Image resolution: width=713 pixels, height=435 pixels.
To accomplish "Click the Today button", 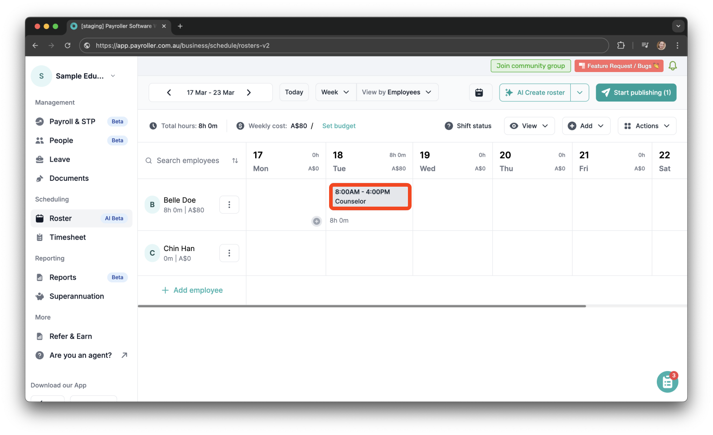I will [x=294, y=92].
